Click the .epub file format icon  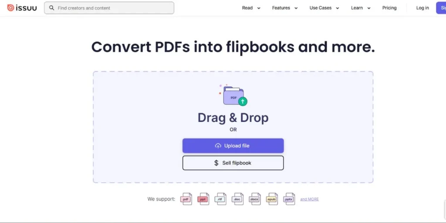click(272, 199)
